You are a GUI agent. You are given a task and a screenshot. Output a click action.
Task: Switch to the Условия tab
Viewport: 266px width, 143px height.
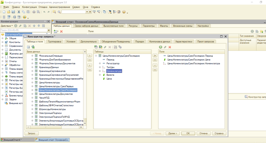(x=71, y=41)
